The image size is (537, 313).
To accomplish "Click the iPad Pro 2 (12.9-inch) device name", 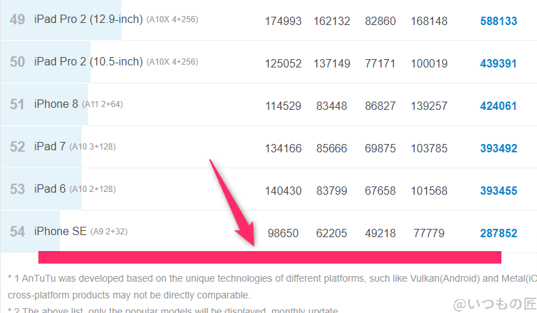I will tap(88, 20).
